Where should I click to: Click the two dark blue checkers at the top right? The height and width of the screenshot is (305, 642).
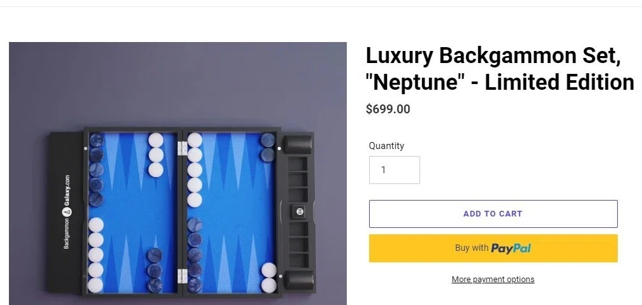tap(267, 148)
